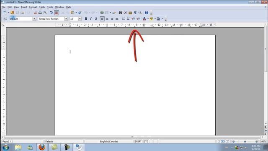The height and width of the screenshot is (151, 268).
Task: Click the New document icon
Action: (x=5, y=13)
